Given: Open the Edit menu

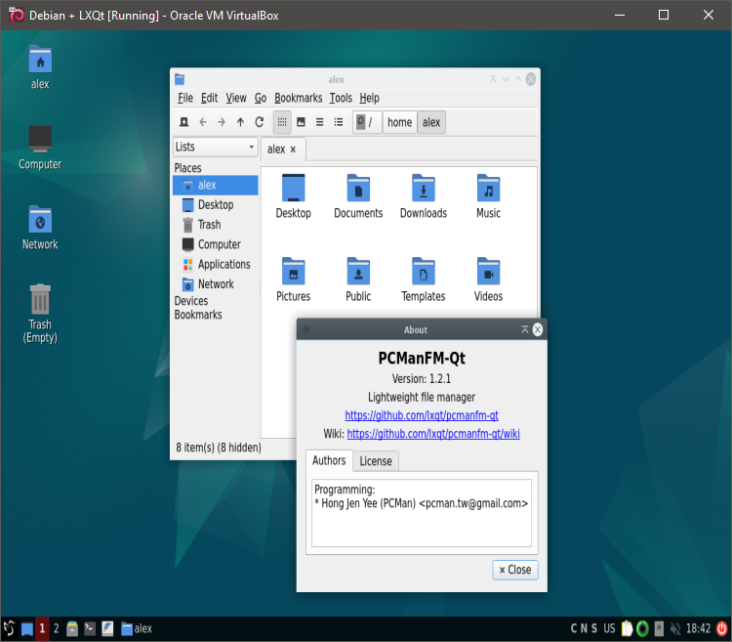Looking at the screenshot, I should coord(209,98).
